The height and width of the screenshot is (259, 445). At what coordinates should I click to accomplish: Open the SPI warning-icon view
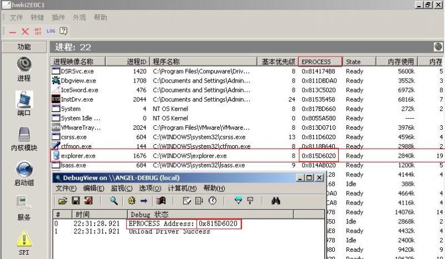[24, 243]
